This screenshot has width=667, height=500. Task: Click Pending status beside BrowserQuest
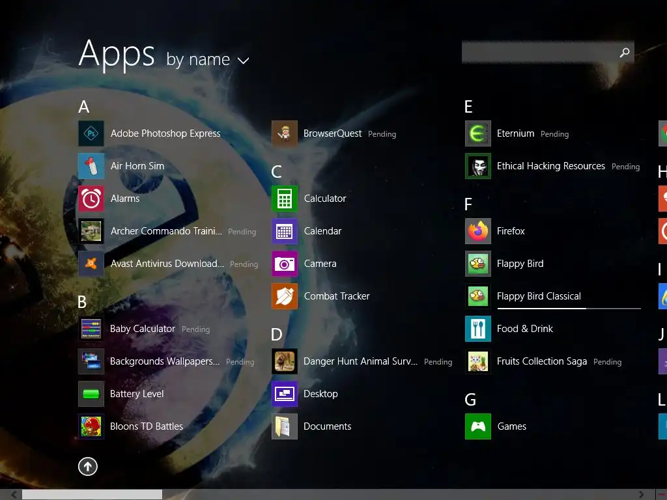point(382,134)
